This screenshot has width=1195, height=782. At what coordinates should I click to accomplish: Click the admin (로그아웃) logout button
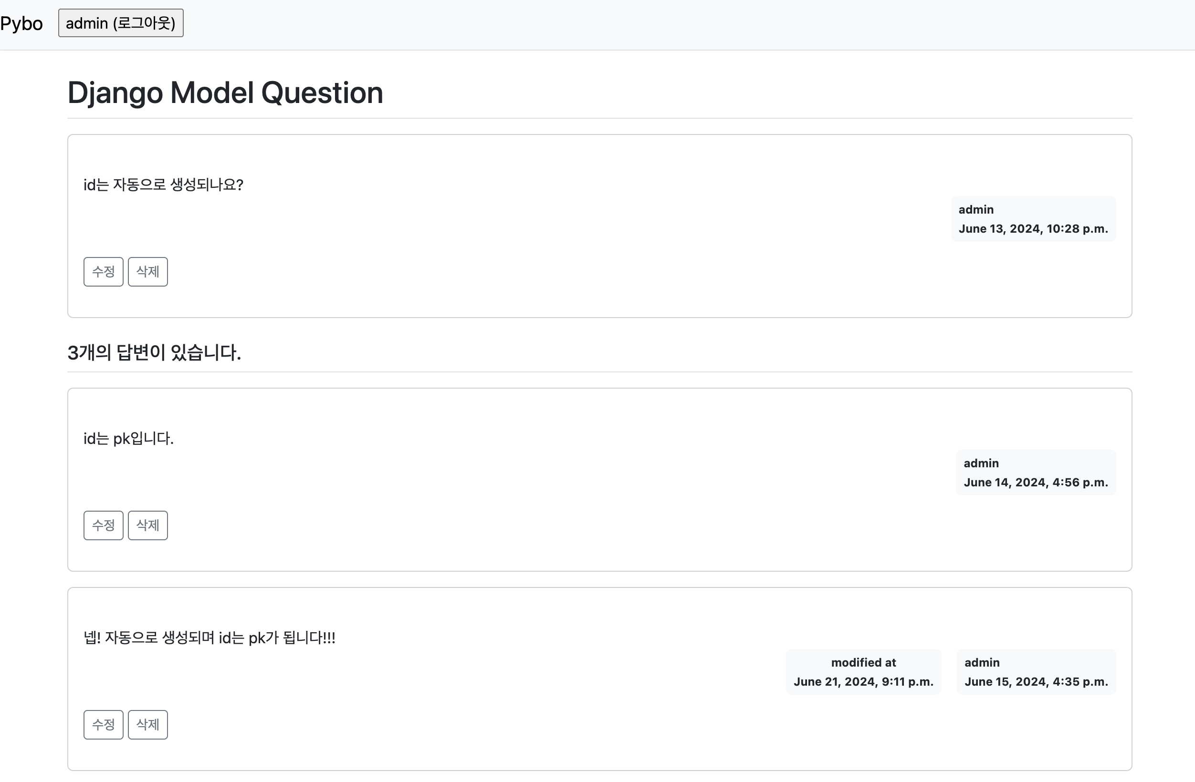121,23
